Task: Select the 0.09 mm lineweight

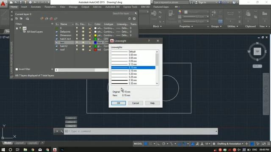Action: click(133, 61)
